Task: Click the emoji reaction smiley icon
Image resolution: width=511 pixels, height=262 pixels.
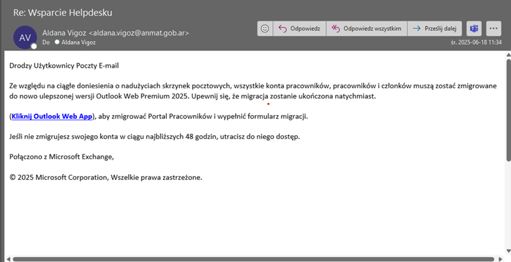Action: (x=265, y=28)
